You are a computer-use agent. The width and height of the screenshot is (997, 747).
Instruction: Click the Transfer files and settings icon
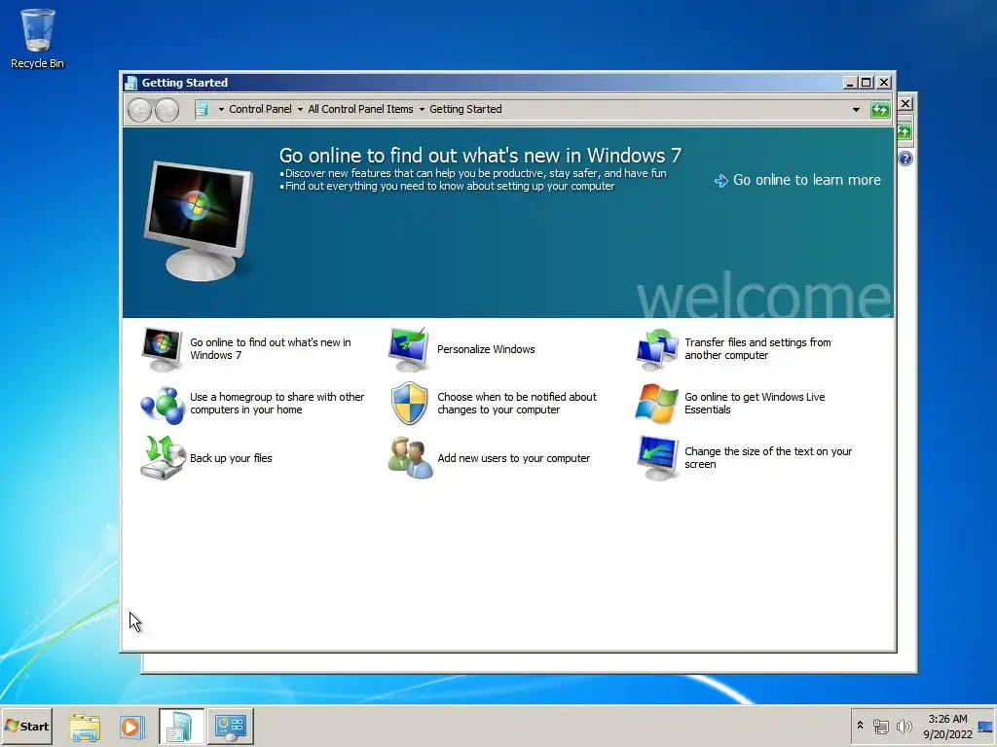pyautogui.click(x=656, y=349)
